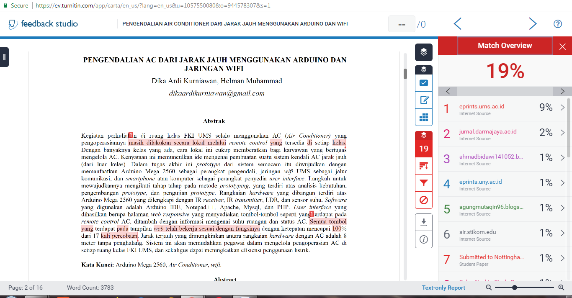Viewport: 572px width, 298px height.
Task: Open the QuickMark checkmark tool
Action: click(x=424, y=83)
